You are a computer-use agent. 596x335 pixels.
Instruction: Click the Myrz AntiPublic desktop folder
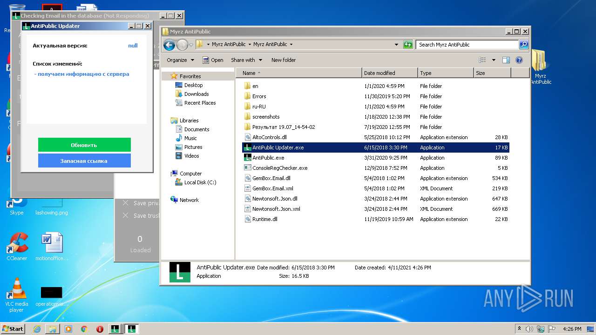click(x=540, y=67)
